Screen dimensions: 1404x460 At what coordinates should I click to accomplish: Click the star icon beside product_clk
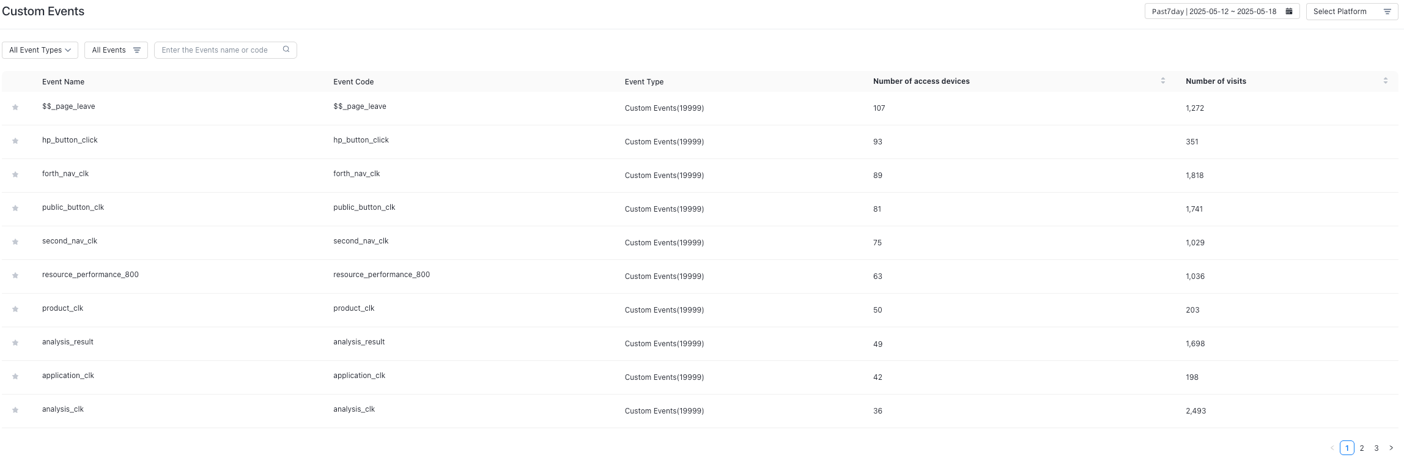click(15, 310)
